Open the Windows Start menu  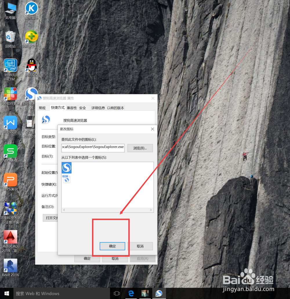click(x=7, y=293)
